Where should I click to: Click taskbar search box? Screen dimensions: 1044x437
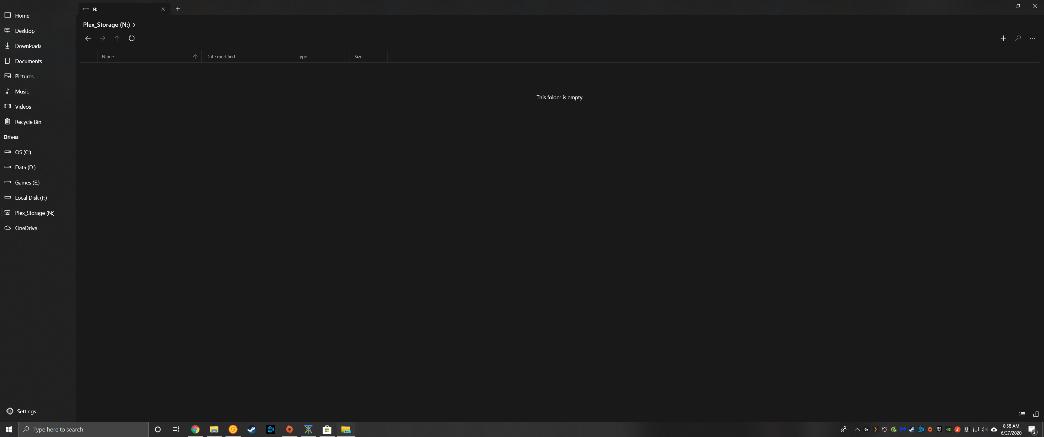click(x=83, y=429)
